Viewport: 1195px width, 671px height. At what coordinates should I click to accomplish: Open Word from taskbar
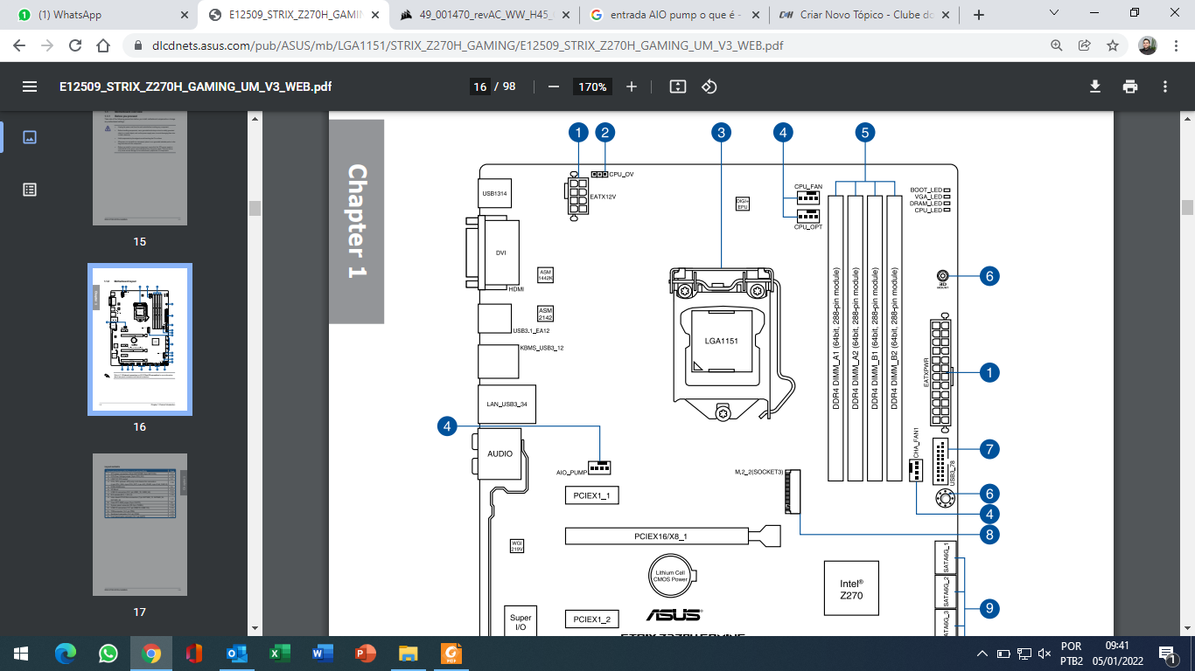pos(323,654)
